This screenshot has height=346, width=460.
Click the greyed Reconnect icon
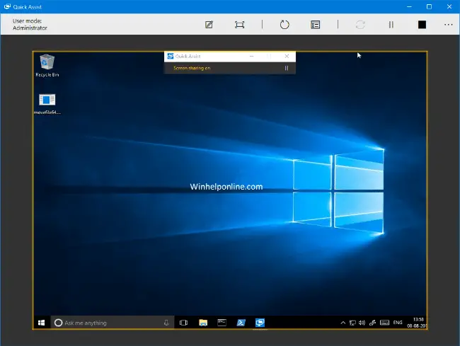[360, 25]
